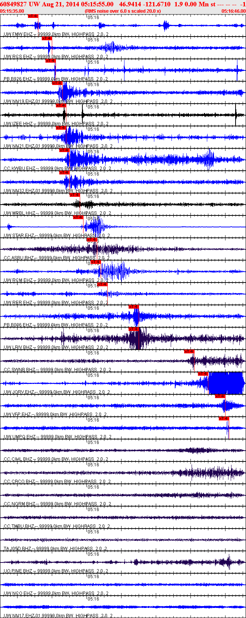Click the clipped high-amplitude burst on JORV trace
246x618 pixels.
(x=226, y=383)
